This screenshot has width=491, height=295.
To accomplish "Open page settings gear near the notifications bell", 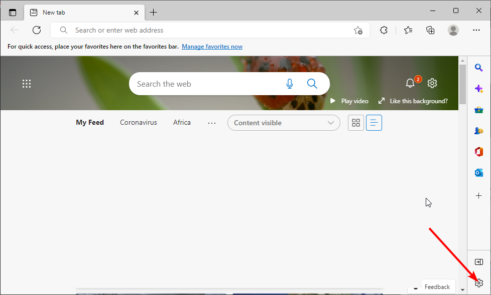I will (x=432, y=83).
